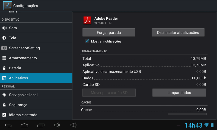Click the Serviços de local target icon
This screenshot has height=130, width=217.
(x=4, y=95)
